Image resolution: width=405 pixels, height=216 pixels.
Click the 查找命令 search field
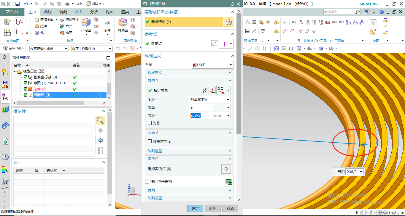[x=339, y=12]
